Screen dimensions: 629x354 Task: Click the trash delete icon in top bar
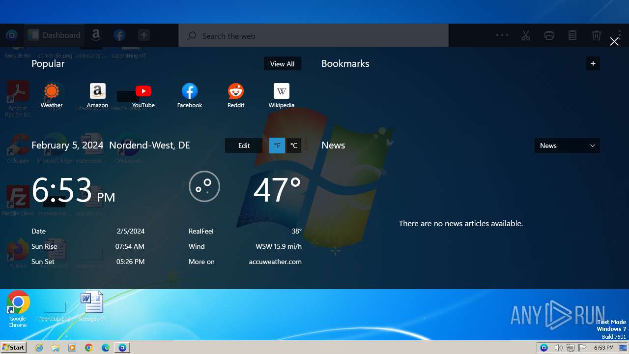[597, 35]
